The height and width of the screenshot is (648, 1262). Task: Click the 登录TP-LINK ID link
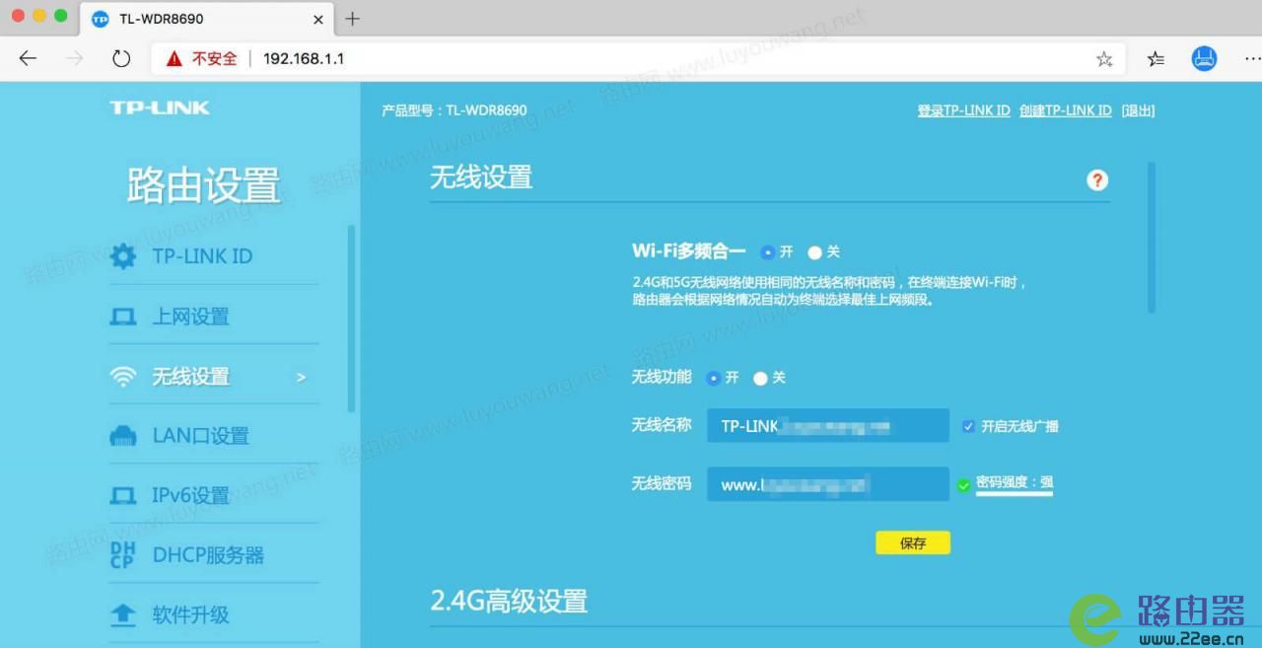963,110
